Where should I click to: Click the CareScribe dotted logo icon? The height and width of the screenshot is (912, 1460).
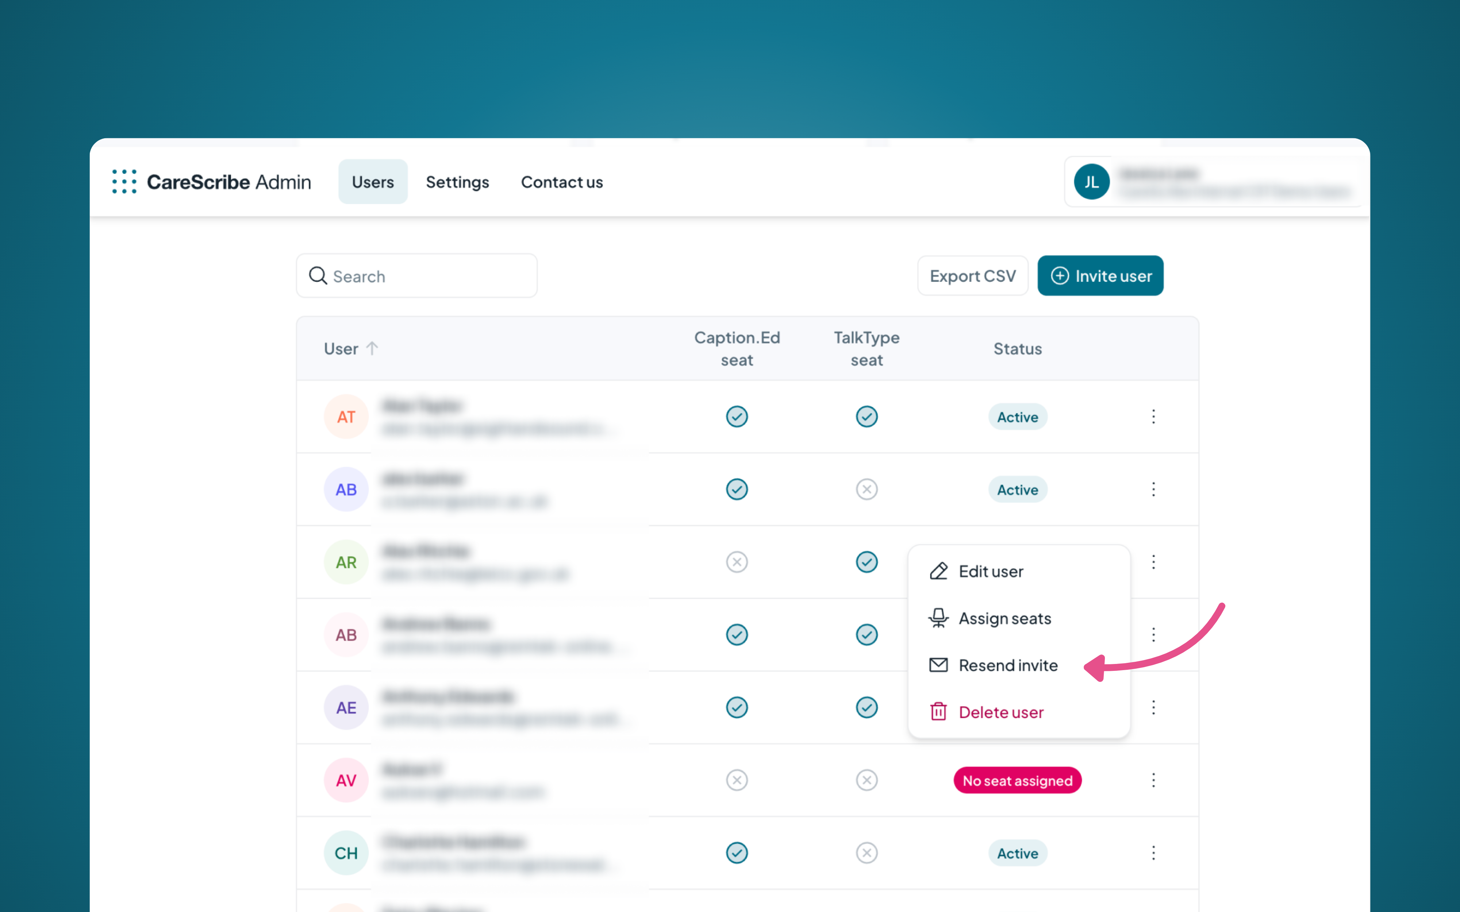tap(124, 182)
